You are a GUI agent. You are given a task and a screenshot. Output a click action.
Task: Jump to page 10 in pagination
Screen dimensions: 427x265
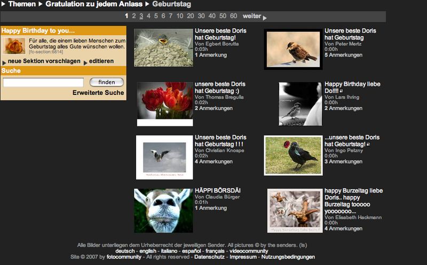click(179, 16)
